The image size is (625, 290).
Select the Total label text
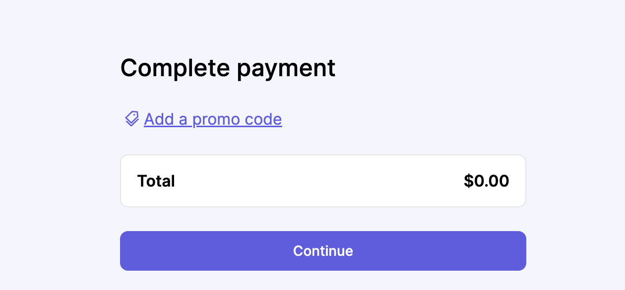(156, 181)
